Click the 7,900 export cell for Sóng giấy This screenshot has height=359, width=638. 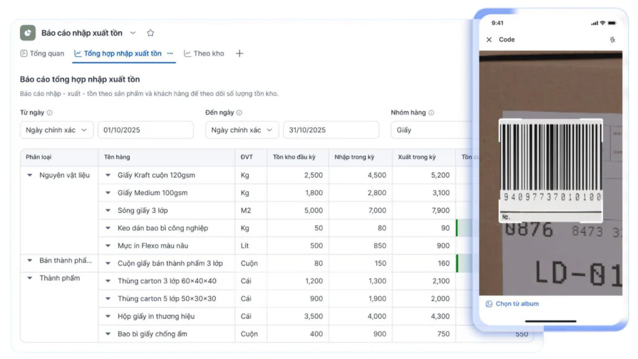(x=424, y=211)
